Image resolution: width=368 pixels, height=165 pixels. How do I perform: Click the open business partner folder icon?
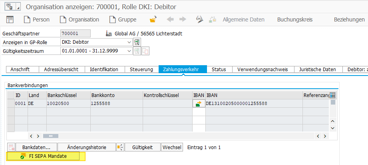point(153,19)
